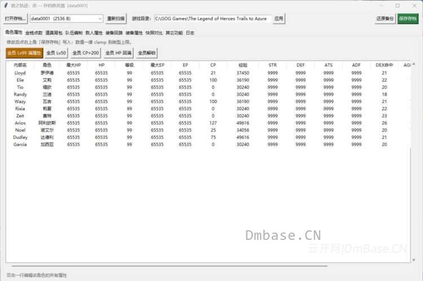Click Noel's 经验 value 34056
Image resolution: width=423 pixels, height=281 pixels.
[x=243, y=130]
